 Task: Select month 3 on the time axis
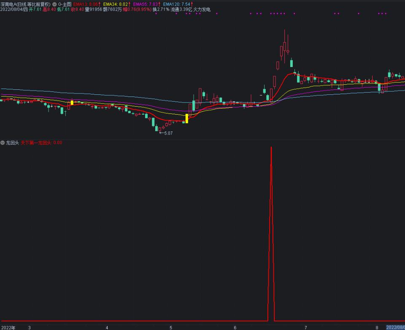pyautogui.click(x=30, y=327)
